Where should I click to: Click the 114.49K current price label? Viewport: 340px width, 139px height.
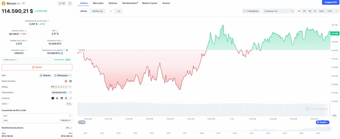click(335, 33)
